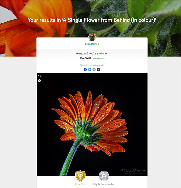Share result via Twitter icon
181x188 pixels.
[x=90, y=70]
